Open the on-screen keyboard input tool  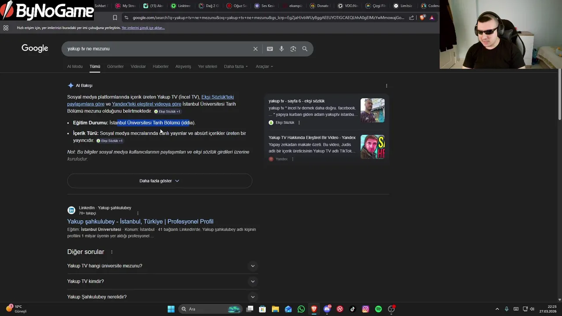[270, 49]
